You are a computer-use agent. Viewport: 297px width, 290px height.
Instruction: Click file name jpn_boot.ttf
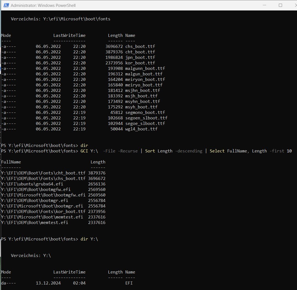pyautogui.click(x=140, y=58)
